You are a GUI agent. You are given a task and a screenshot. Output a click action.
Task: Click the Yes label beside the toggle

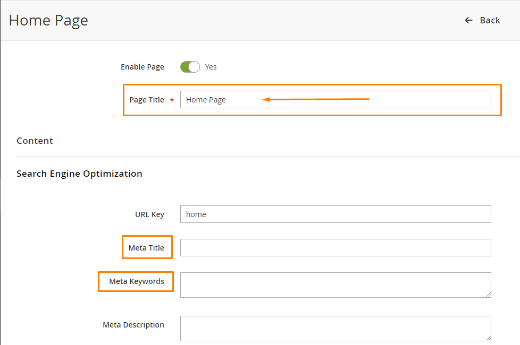[211, 67]
